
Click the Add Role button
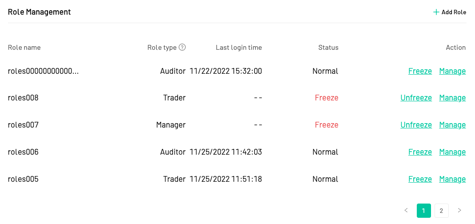click(450, 12)
